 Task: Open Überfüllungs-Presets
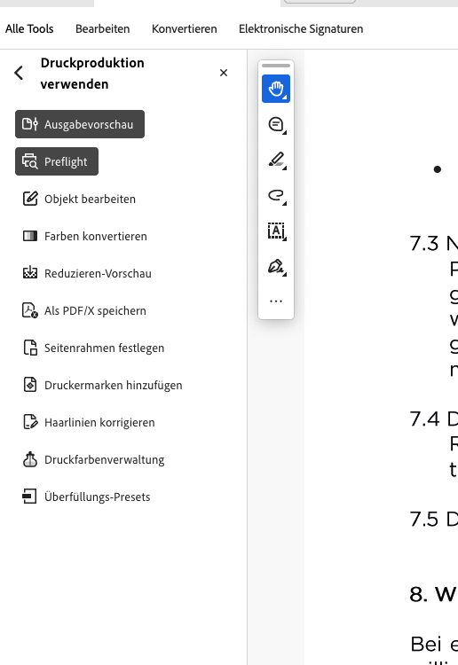(87, 497)
